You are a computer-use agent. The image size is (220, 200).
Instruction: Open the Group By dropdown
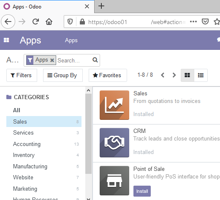pyautogui.click(x=63, y=75)
